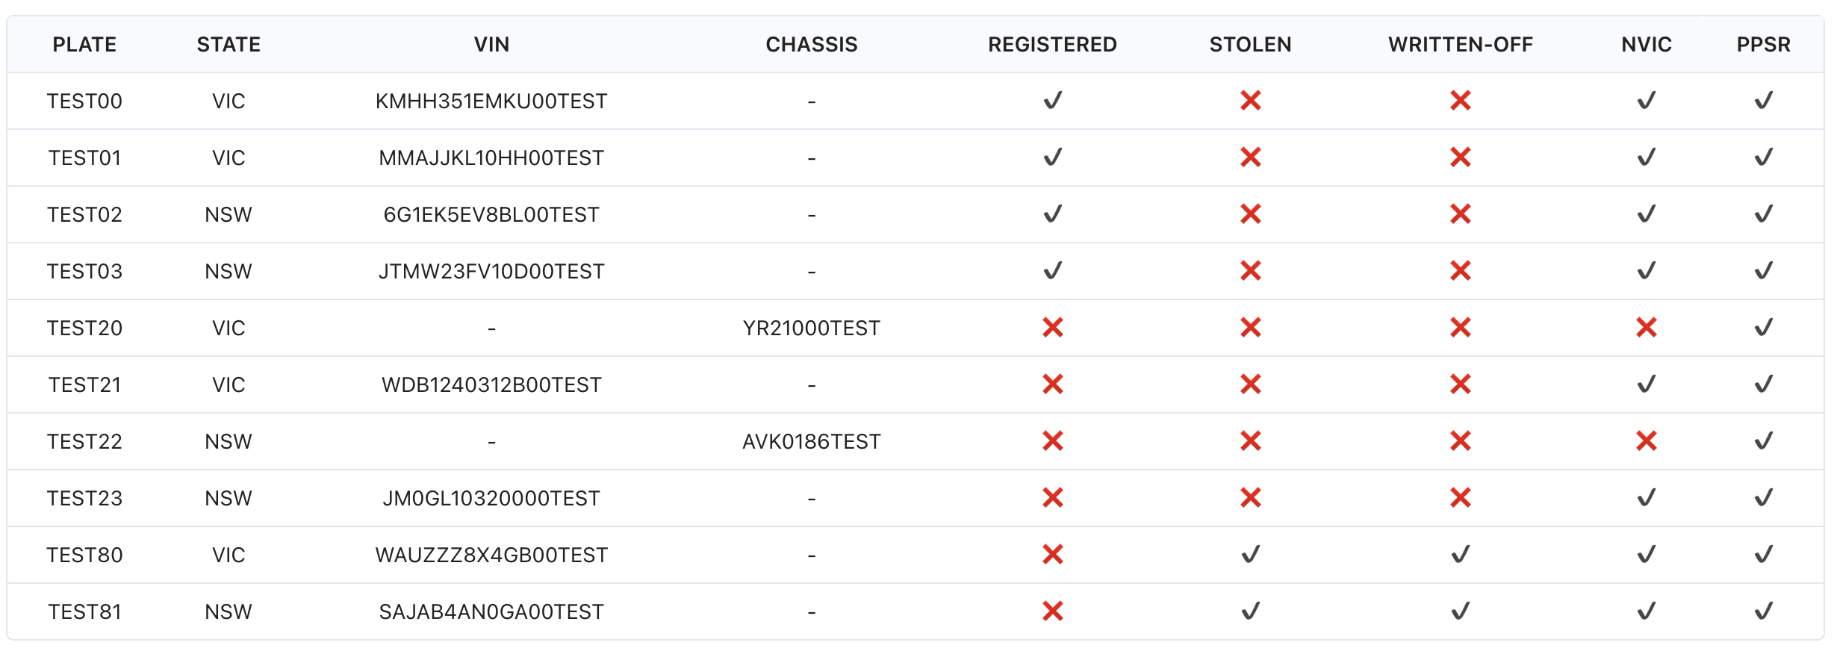Screen dimensions: 1834x654
Task: Select the VIN KMHH351EMKU00TEST cell
Action: point(491,101)
